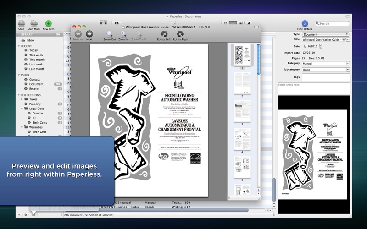
Task: Go to the Next page
Action: [x=89, y=34]
